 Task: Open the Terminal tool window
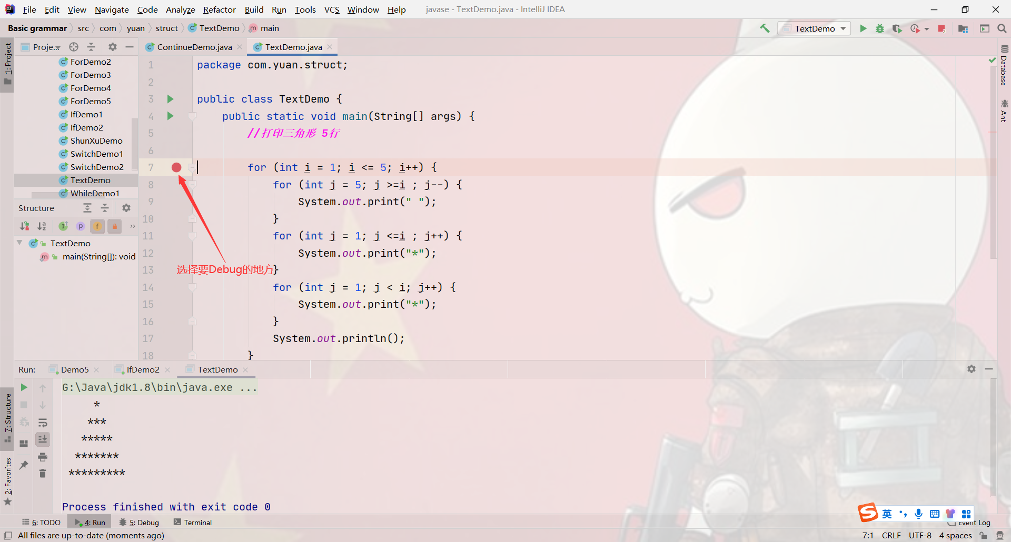pos(193,523)
